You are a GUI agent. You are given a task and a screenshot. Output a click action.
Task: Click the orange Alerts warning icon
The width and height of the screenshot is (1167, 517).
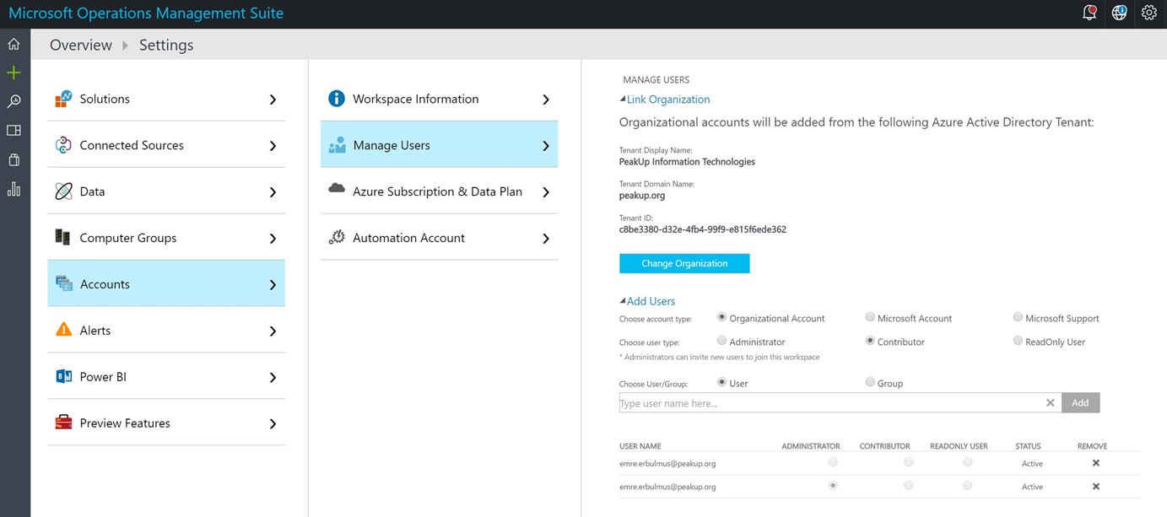pos(63,330)
